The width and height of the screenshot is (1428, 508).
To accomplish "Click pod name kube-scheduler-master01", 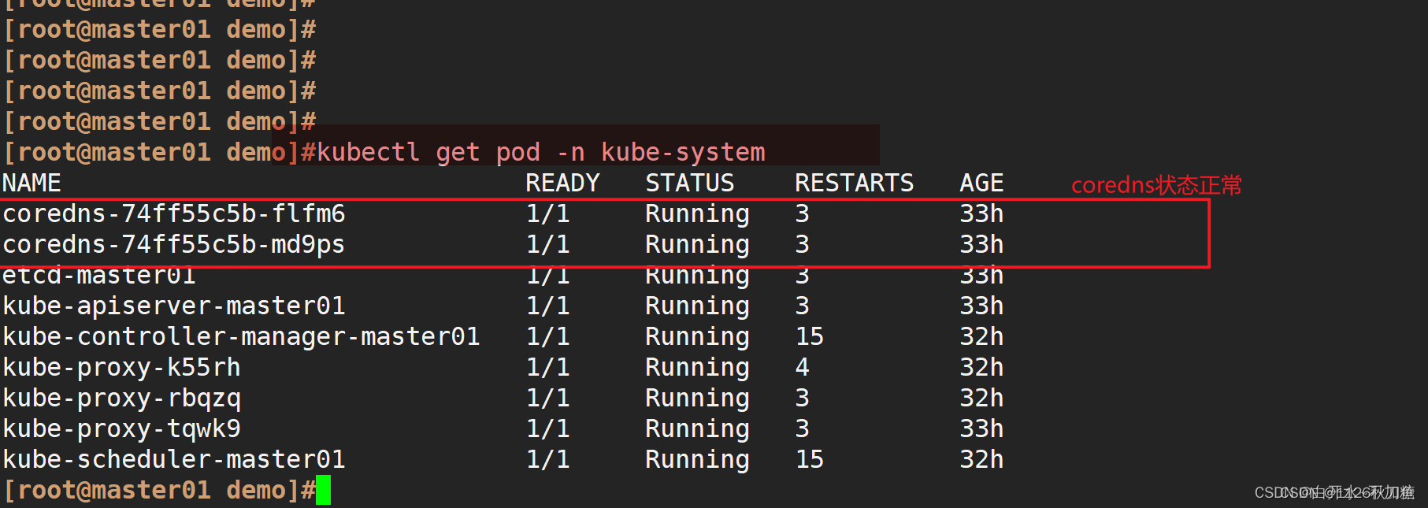I will 174,459.
